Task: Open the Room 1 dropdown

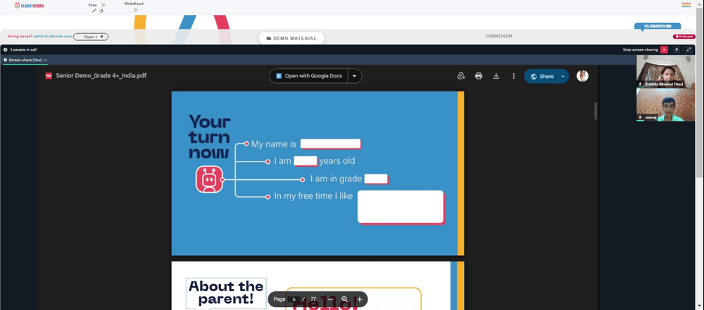Action: [x=91, y=37]
